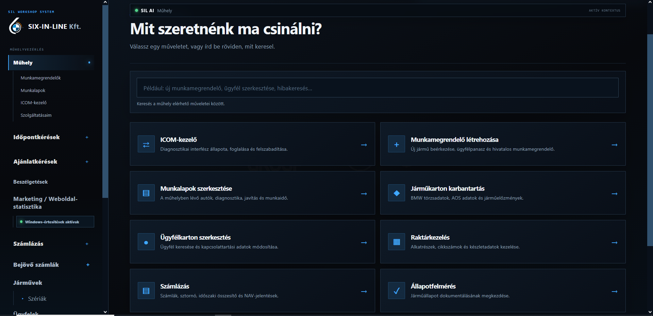This screenshot has height=316, width=653.
Task: Click the arrow on the Állapotfelmérés card
Action: (615, 292)
